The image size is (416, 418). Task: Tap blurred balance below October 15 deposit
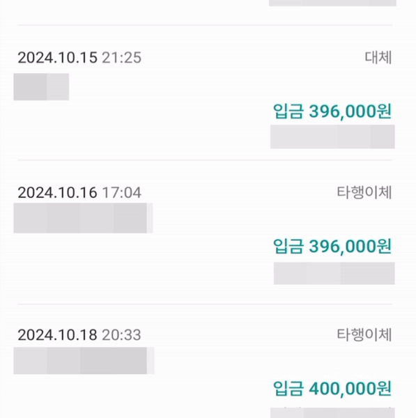[x=332, y=137]
